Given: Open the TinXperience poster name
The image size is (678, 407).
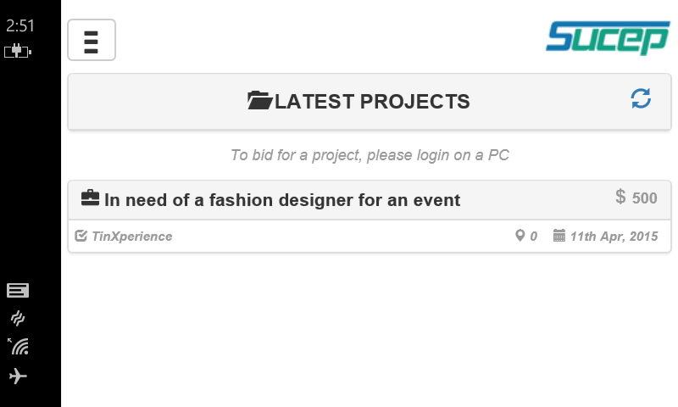Looking at the screenshot, I should pyautogui.click(x=132, y=237).
